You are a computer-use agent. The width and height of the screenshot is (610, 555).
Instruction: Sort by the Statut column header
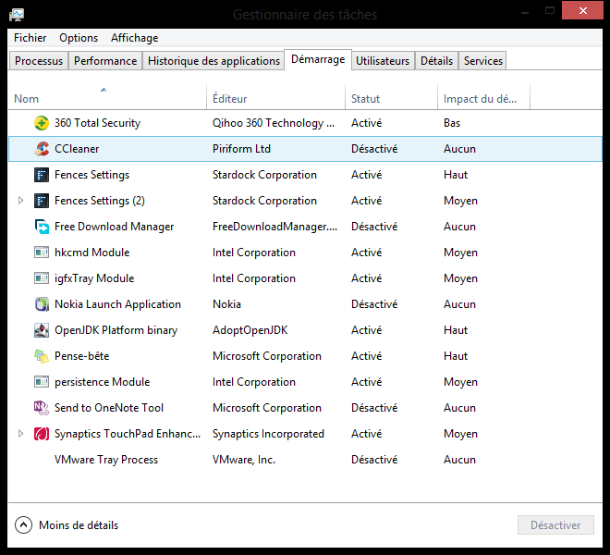(391, 98)
